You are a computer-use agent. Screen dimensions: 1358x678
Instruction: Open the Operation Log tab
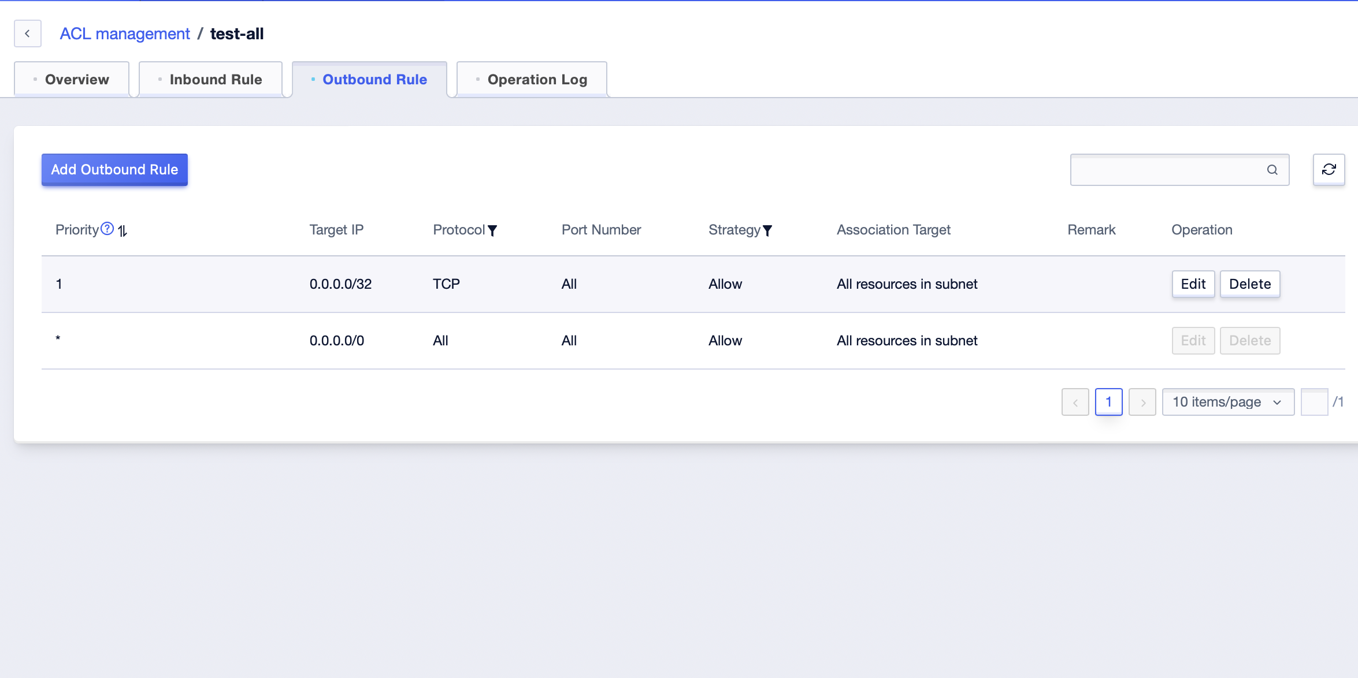click(x=532, y=79)
